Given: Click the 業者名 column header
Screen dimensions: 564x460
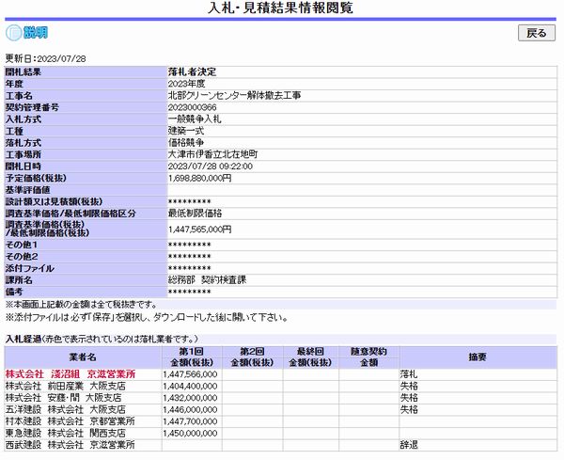Looking at the screenshot, I should coord(83,357).
